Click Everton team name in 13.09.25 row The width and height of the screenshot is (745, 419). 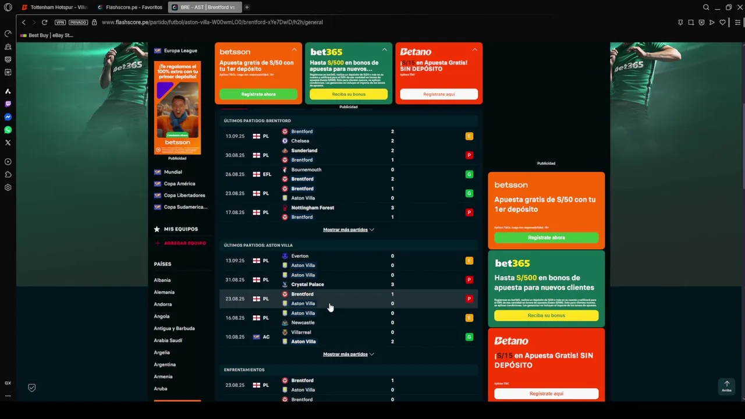pos(300,256)
